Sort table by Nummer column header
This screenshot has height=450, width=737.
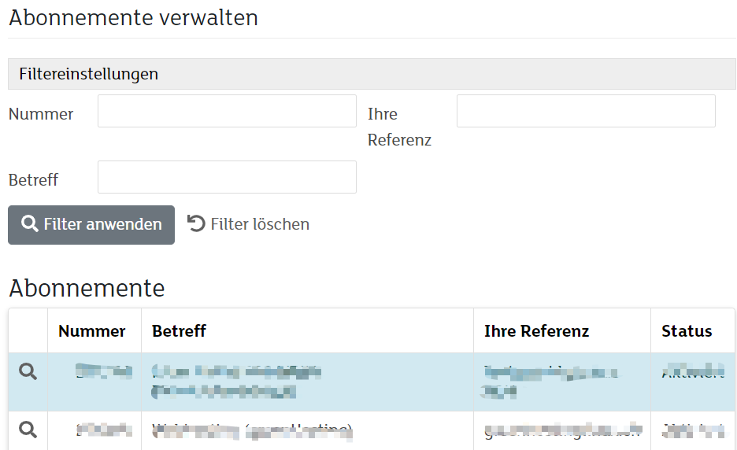point(91,331)
